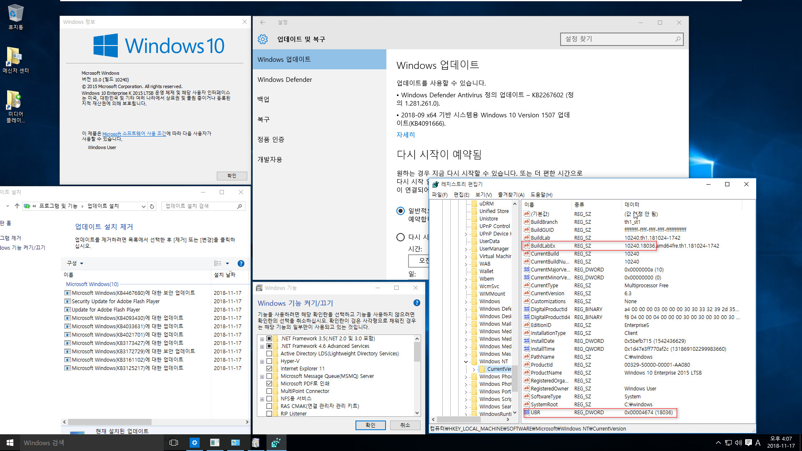Open the Microsoft 소프트웨어 사용 조건 link
Screen dimensions: 802x451
tap(134, 134)
